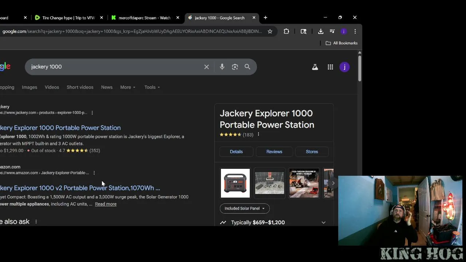This screenshot has height=262, width=466.
Task: Open the Explorer 1000 v2 Amazon result
Action: tap(80, 188)
